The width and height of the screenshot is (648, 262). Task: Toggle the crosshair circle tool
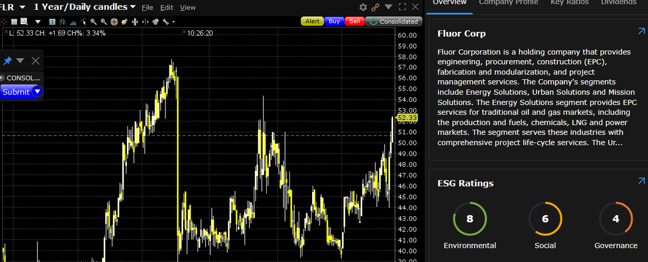point(114,22)
